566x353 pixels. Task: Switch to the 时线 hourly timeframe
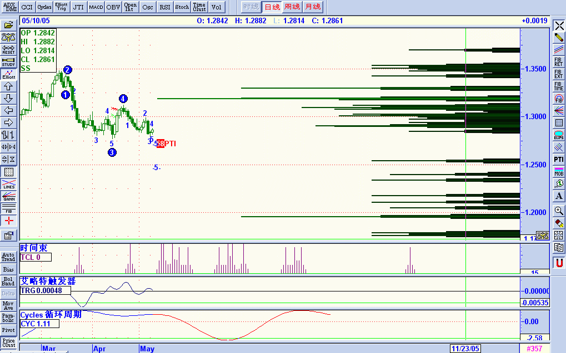[x=251, y=7]
